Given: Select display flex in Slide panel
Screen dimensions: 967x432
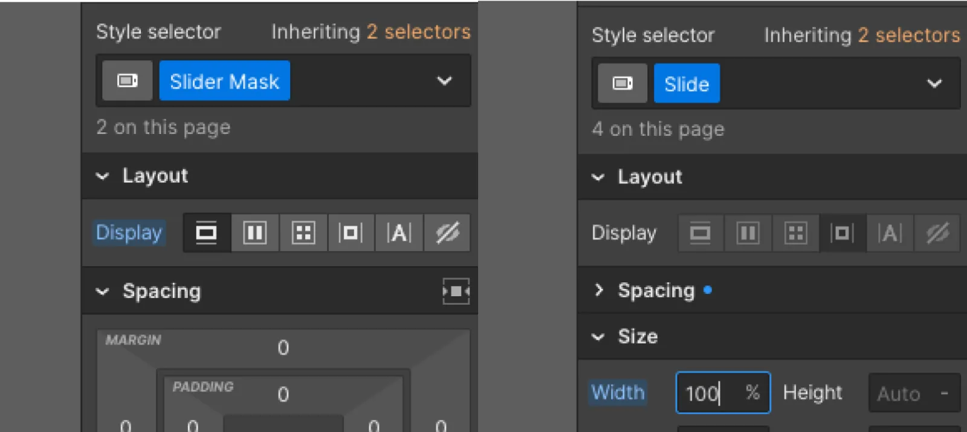Looking at the screenshot, I should click(x=748, y=233).
